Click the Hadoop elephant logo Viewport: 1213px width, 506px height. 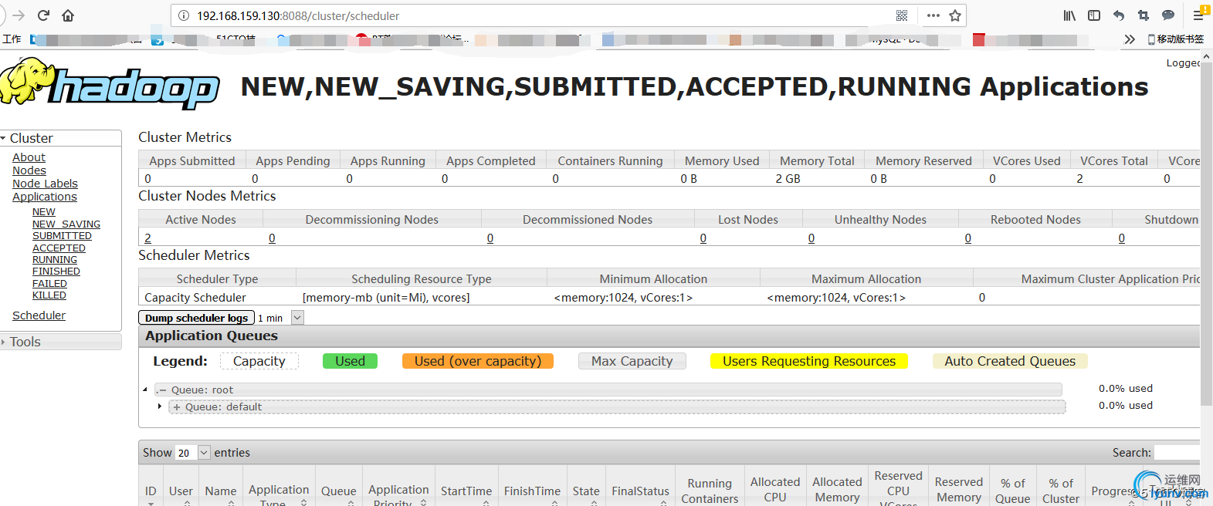(110, 83)
